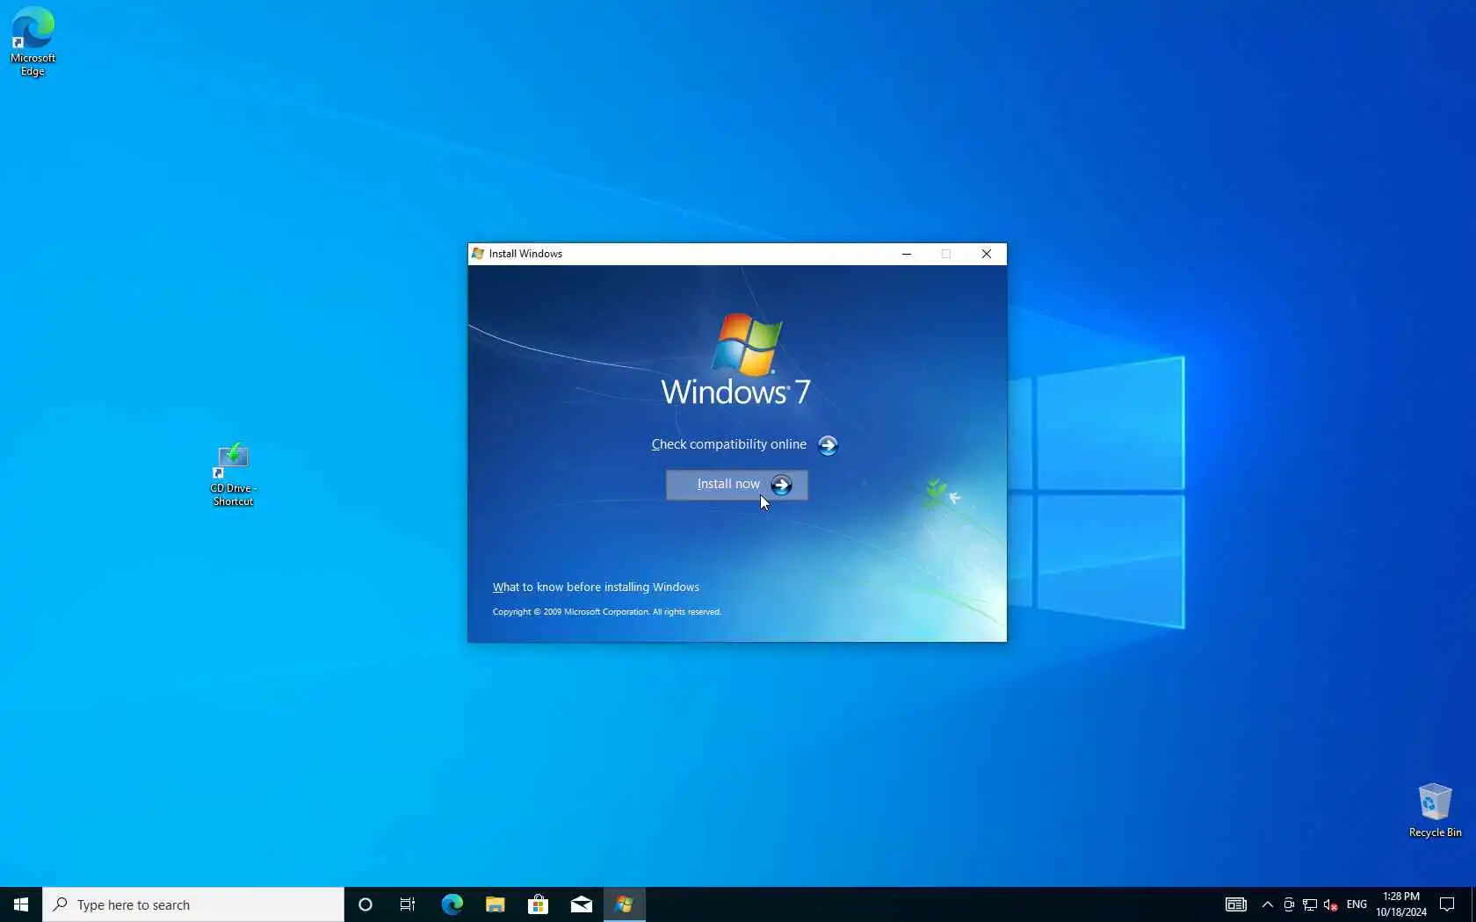
Task: Open Check compatibility online link
Action: pos(728,444)
